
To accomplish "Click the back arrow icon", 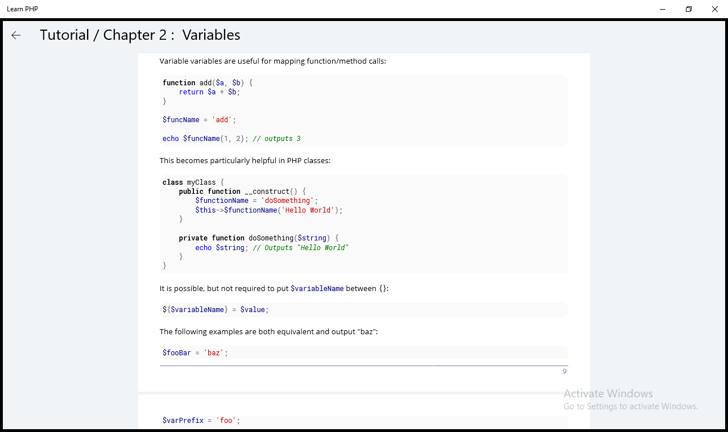I will [16, 35].
